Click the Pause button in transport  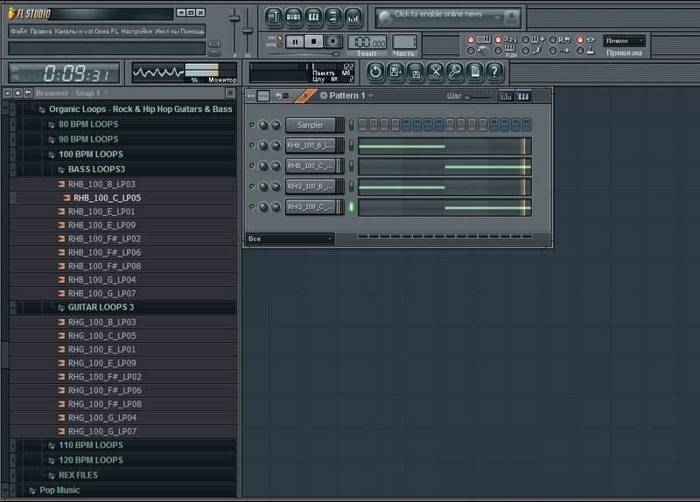point(295,41)
